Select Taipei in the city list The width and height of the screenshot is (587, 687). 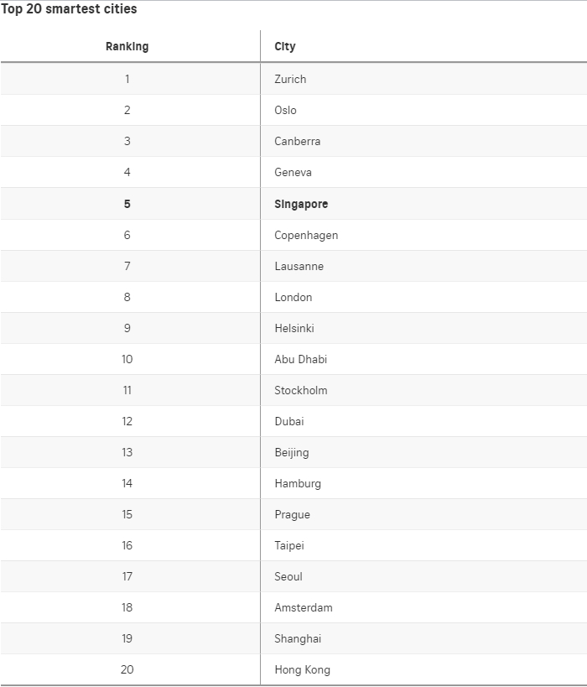point(289,546)
